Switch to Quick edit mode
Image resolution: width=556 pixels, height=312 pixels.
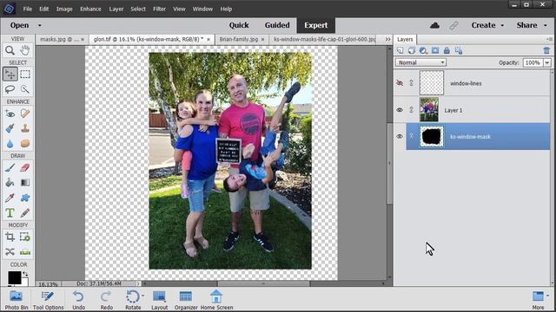point(239,25)
